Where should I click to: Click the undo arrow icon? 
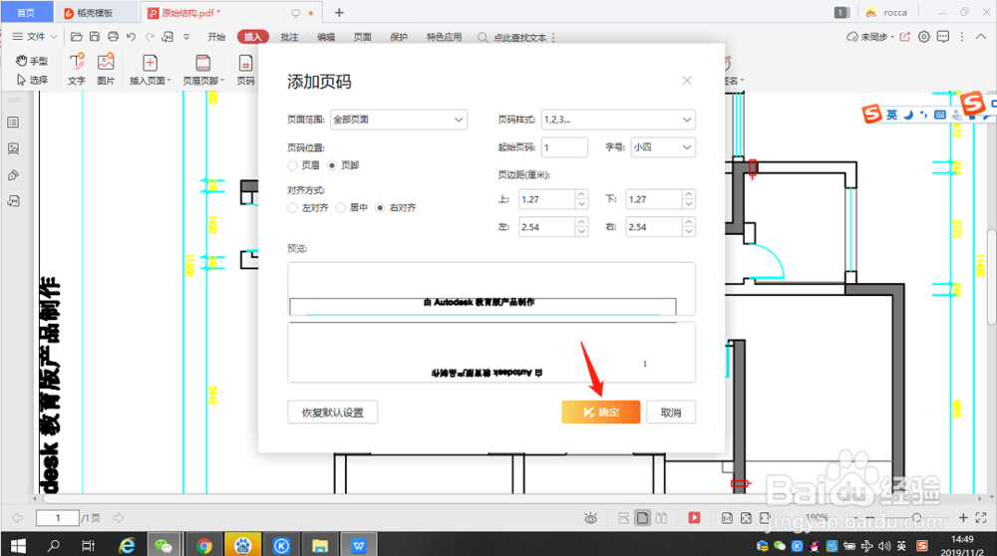(x=131, y=37)
